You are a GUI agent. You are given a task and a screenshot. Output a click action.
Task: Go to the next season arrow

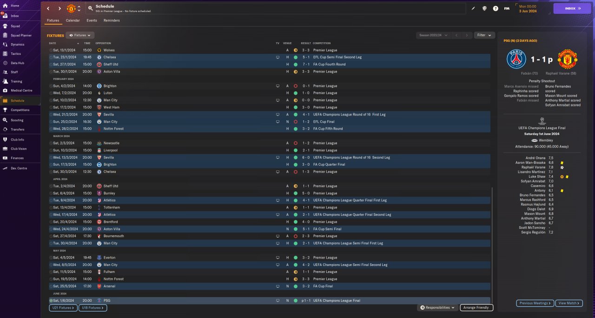tap(467, 35)
